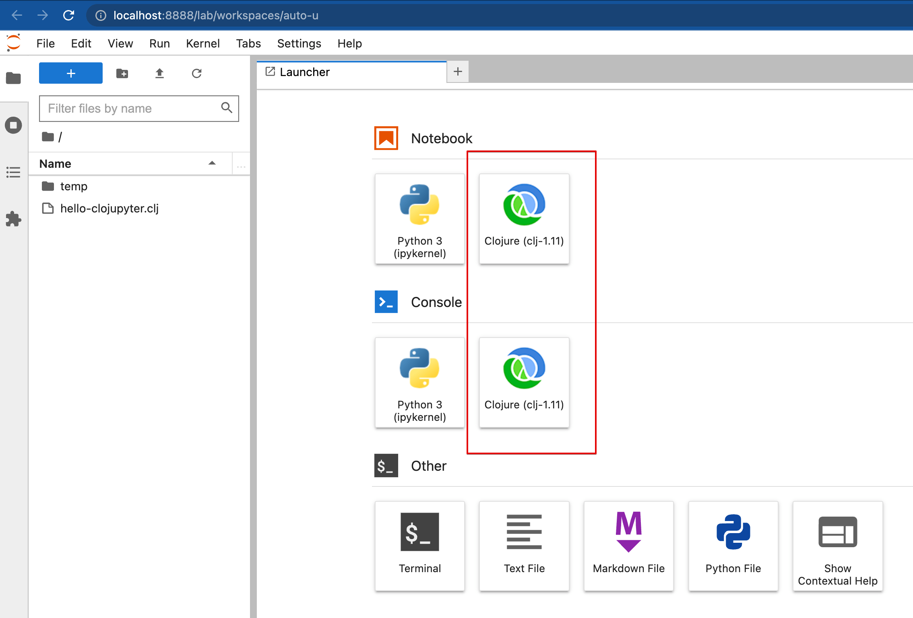Create a new Markdown File
This screenshot has height=618, width=913.
[x=629, y=546]
